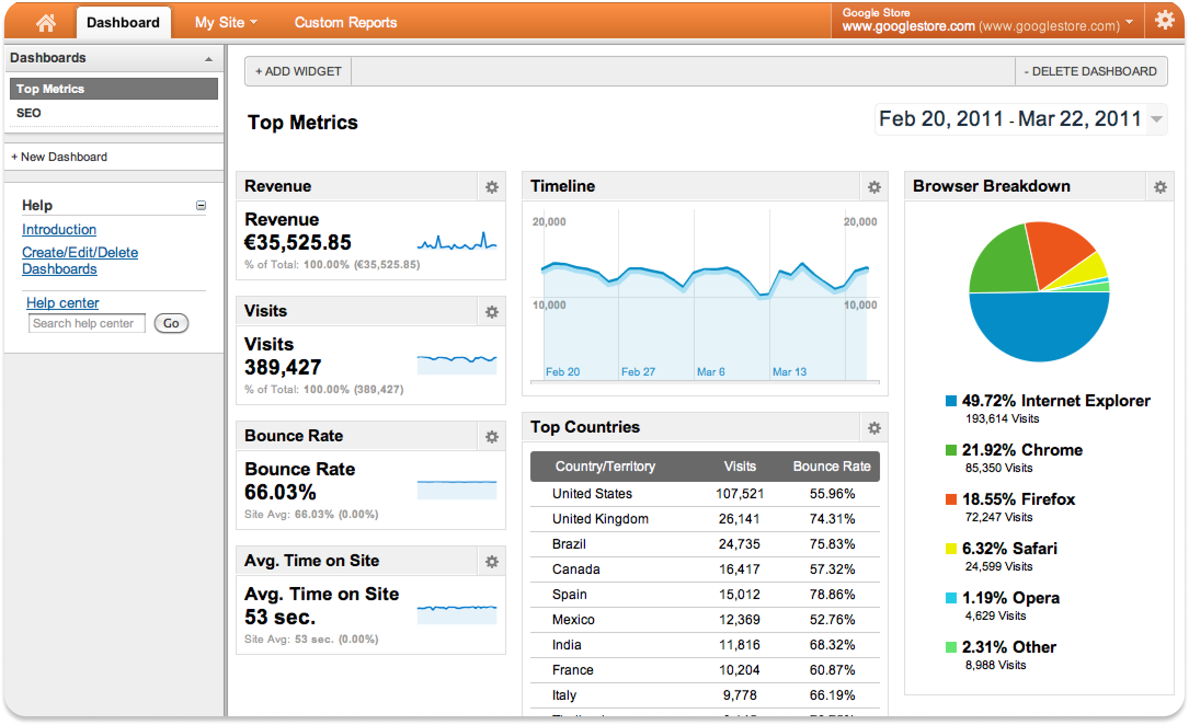Open the Visits widget settings gear

point(491,312)
